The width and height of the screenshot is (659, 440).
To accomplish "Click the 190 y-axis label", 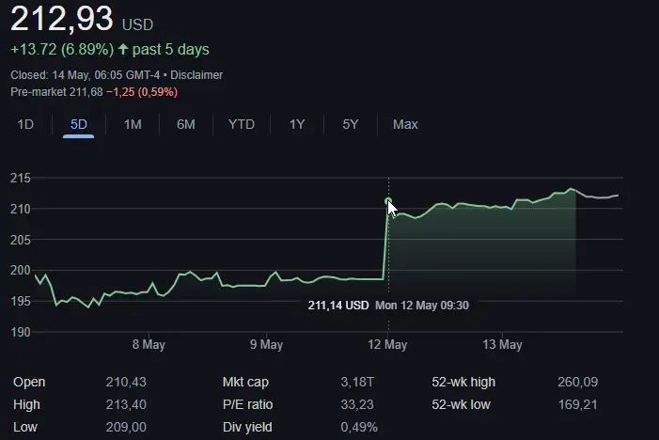I will pos(20,332).
